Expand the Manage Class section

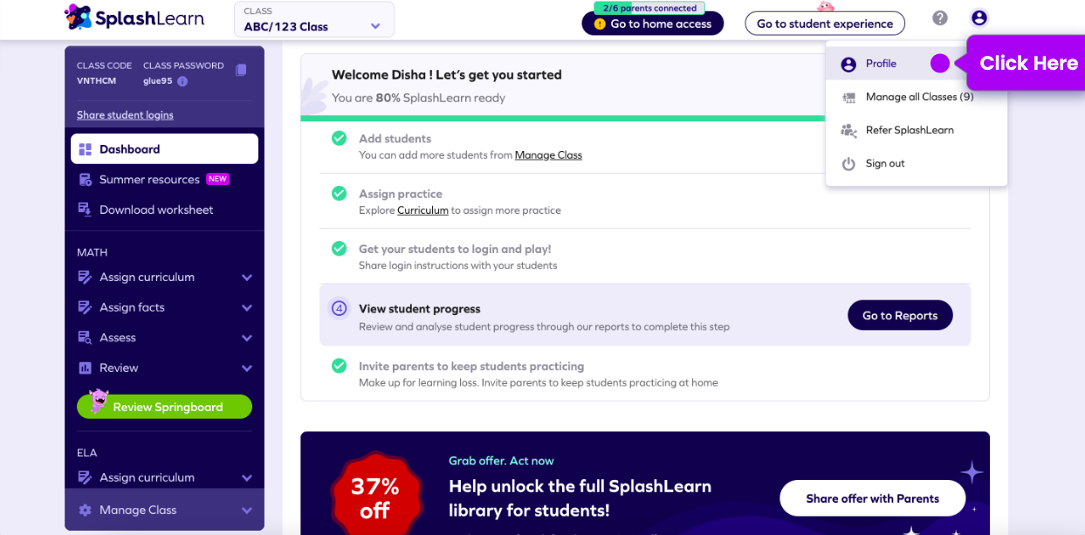click(247, 511)
